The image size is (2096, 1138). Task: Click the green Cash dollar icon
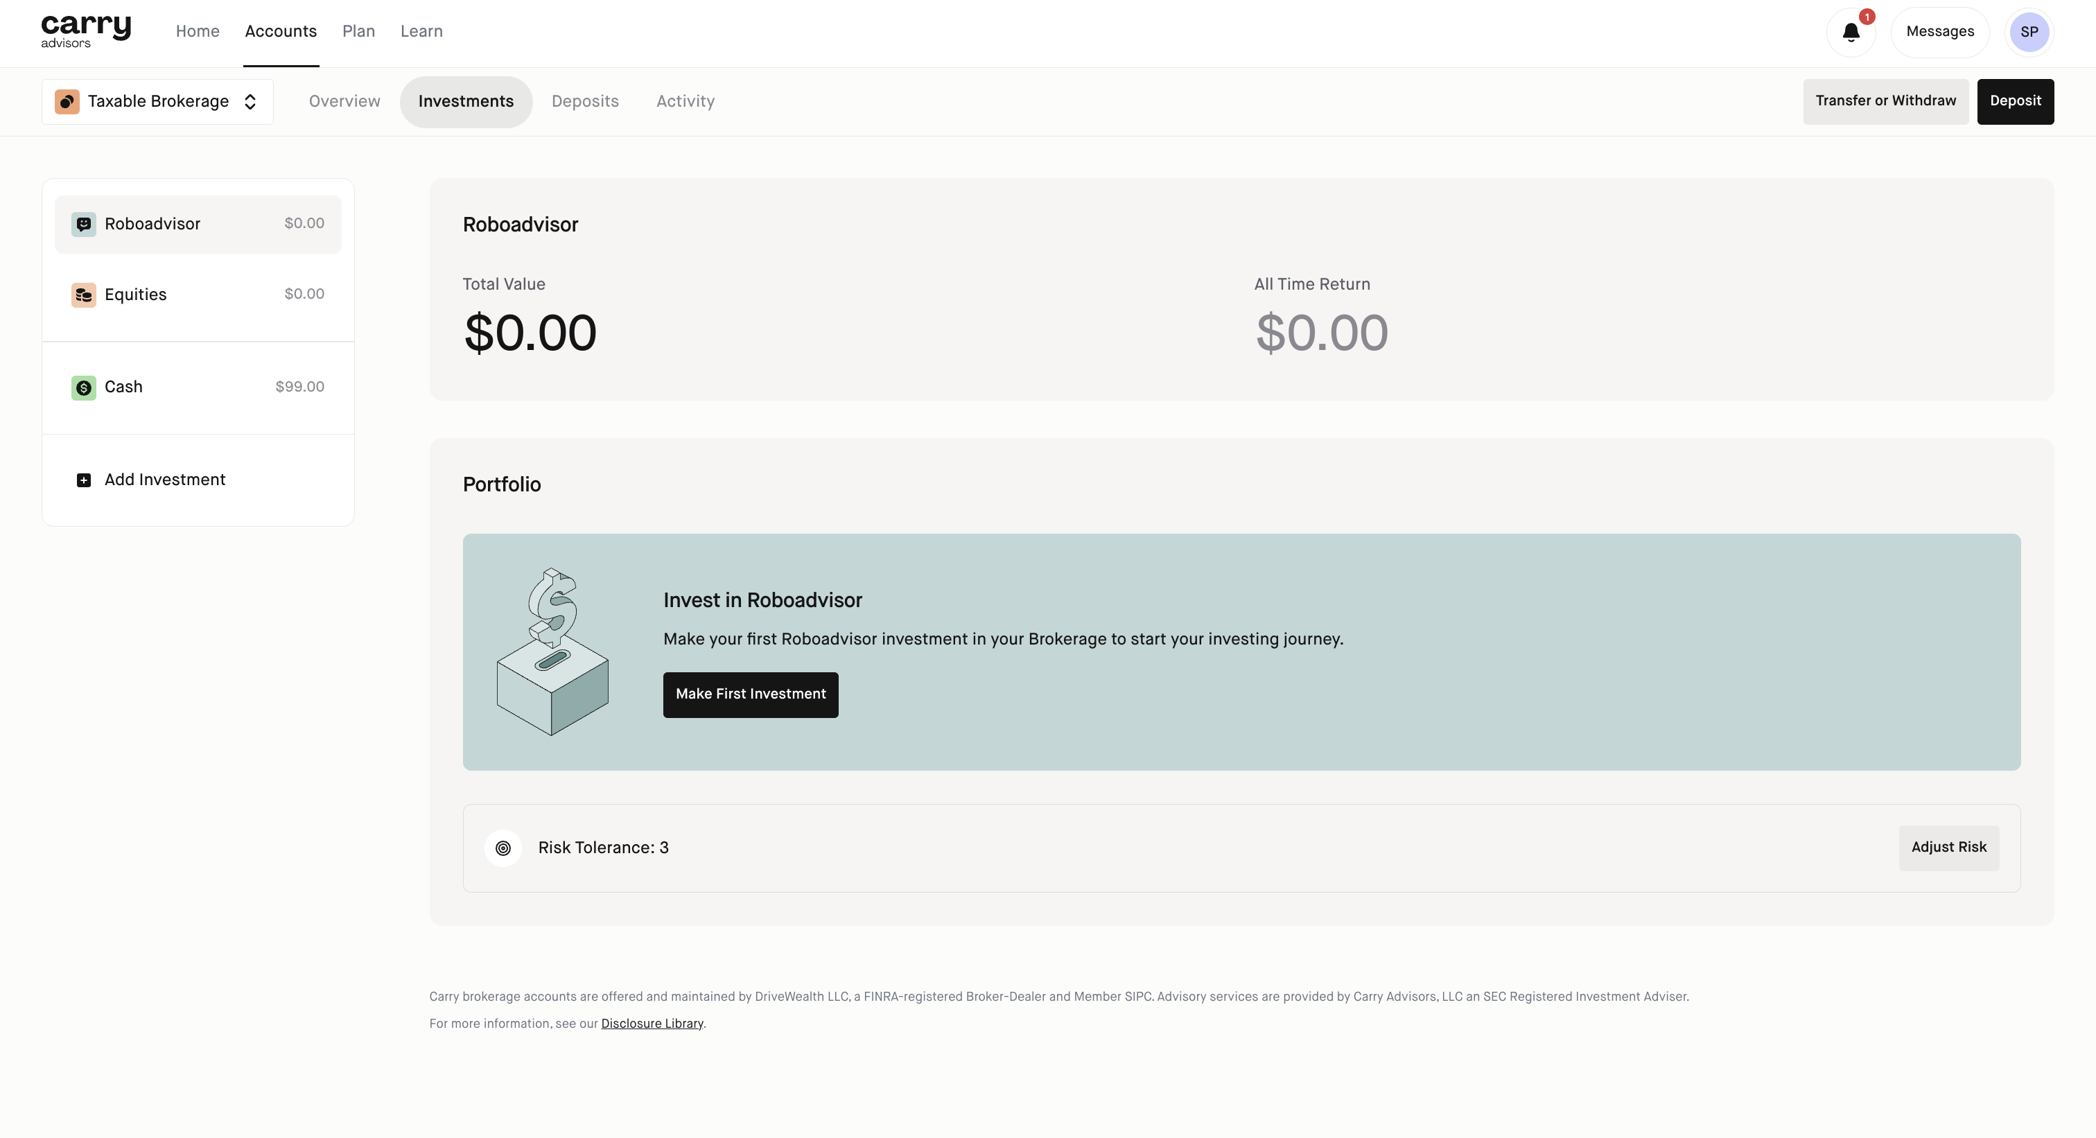[83, 387]
